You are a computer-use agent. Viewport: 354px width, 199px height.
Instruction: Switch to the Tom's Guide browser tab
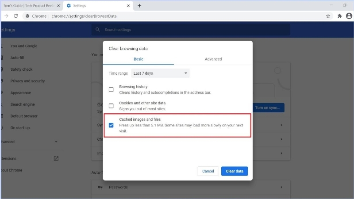pos(29,6)
